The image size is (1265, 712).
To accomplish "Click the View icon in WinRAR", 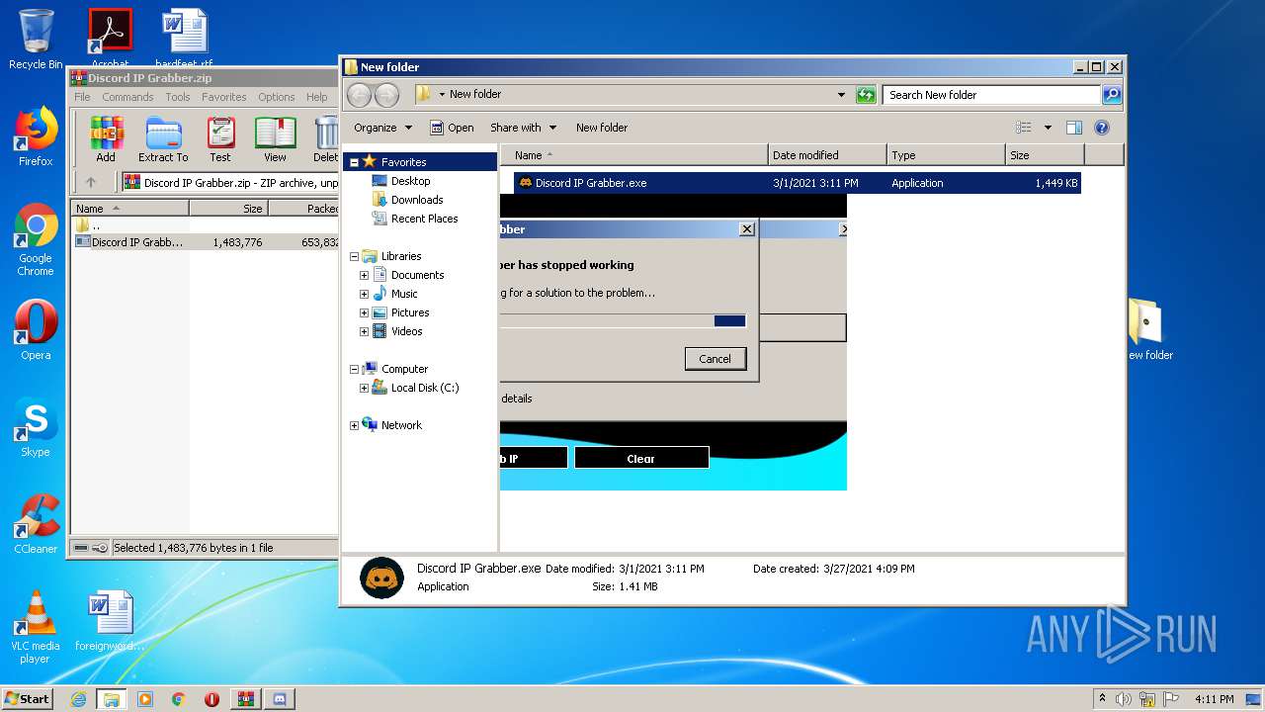I will 275,139.
